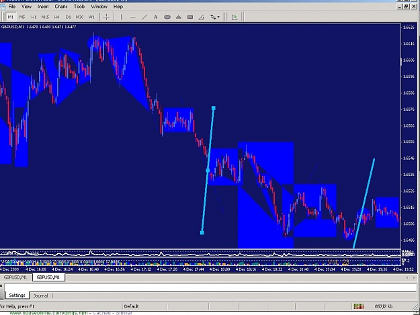420x315 pixels.
Task: Select the active second GBPUSD,M1 chart tab
Action: tap(48, 277)
